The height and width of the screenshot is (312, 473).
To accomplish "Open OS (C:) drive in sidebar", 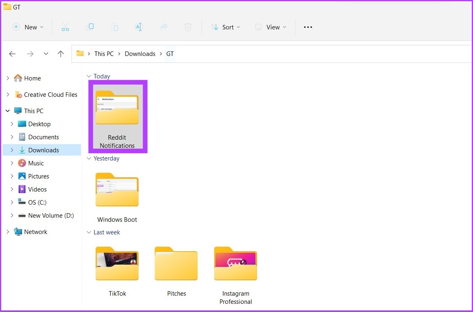I will click(37, 202).
